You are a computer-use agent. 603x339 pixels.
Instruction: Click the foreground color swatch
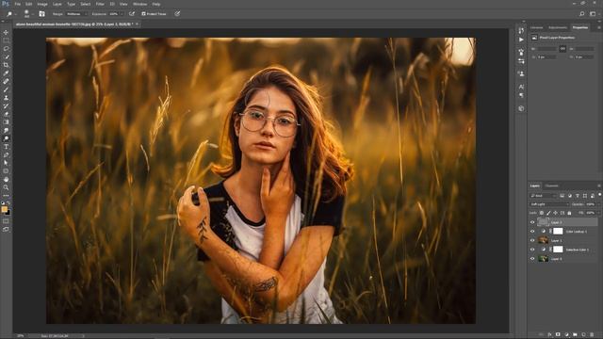pos(4,209)
